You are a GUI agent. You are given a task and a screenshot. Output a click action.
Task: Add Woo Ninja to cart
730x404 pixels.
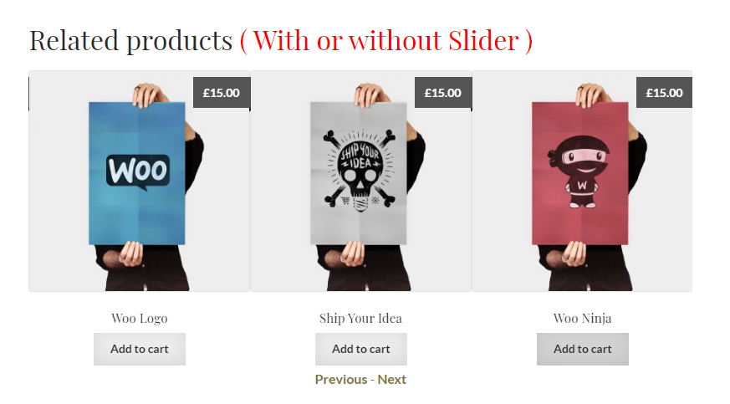click(583, 349)
